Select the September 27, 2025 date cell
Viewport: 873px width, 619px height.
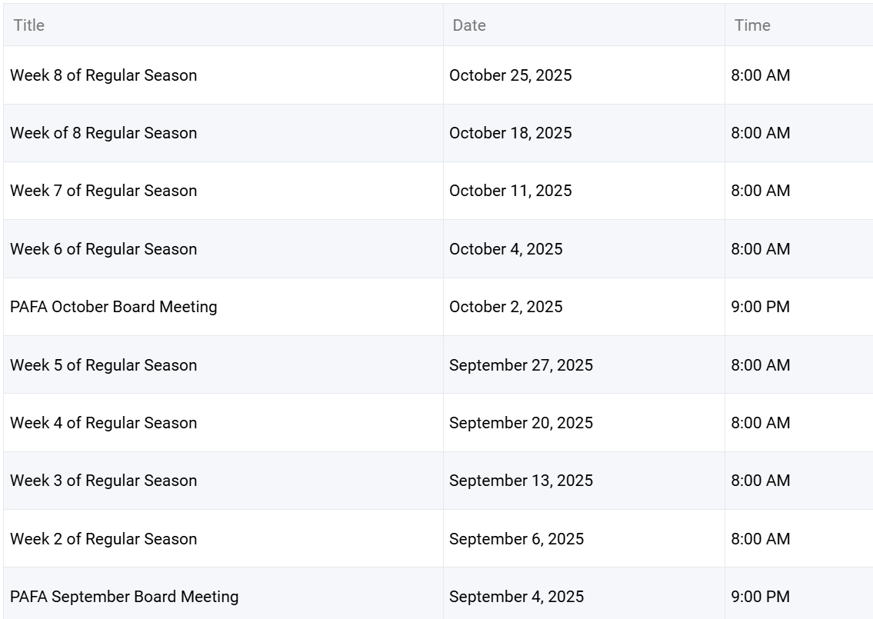pyautogui.click(x=521, y=365)
